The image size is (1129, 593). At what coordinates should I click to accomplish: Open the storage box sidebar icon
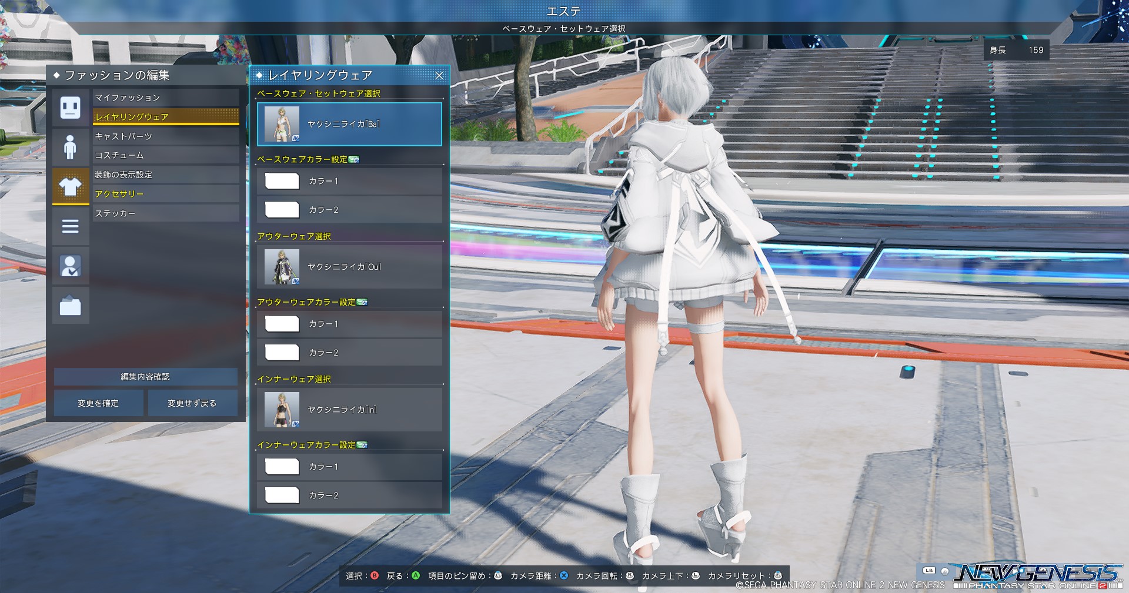71,305
